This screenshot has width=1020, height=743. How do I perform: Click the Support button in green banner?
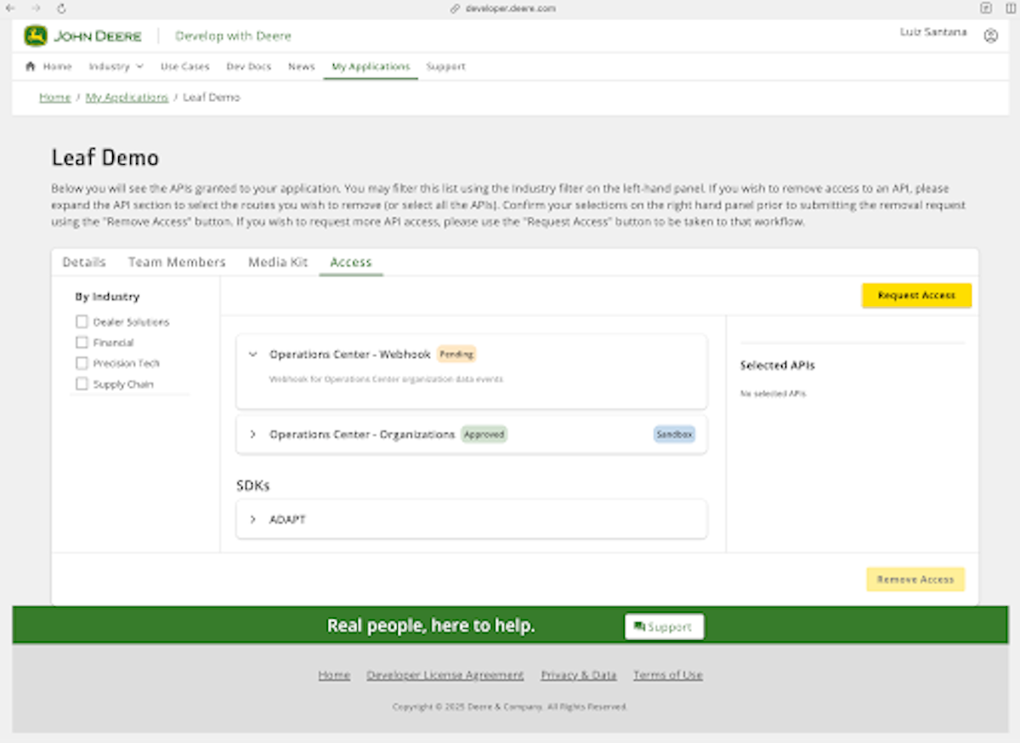pyautogui.click(x=664, y=627)
